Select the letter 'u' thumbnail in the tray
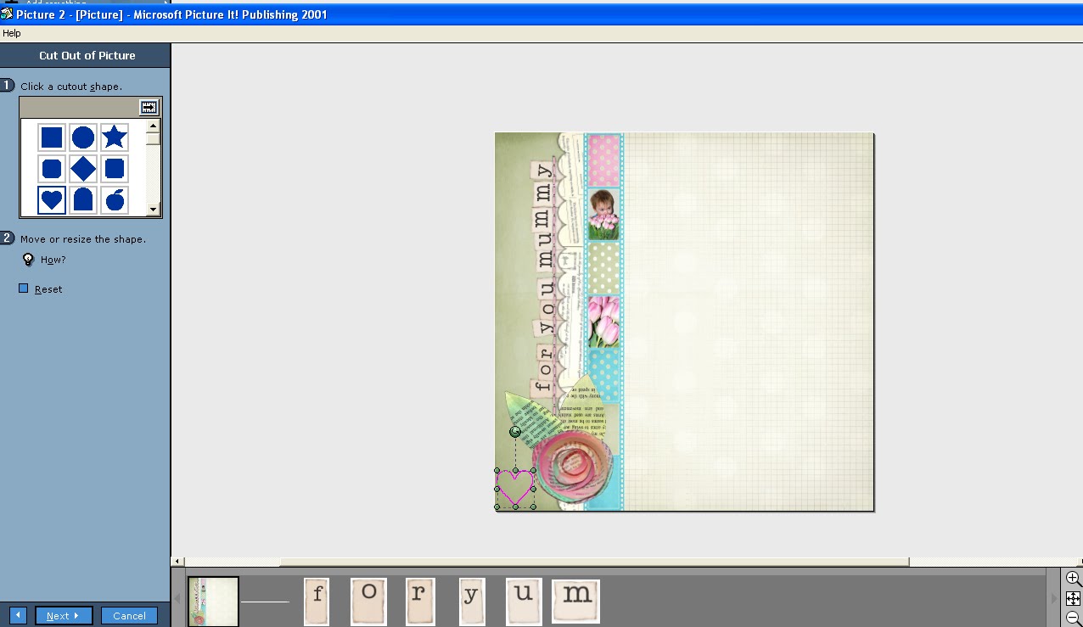The image size is (1083, 627). click(x=524, y=602)
